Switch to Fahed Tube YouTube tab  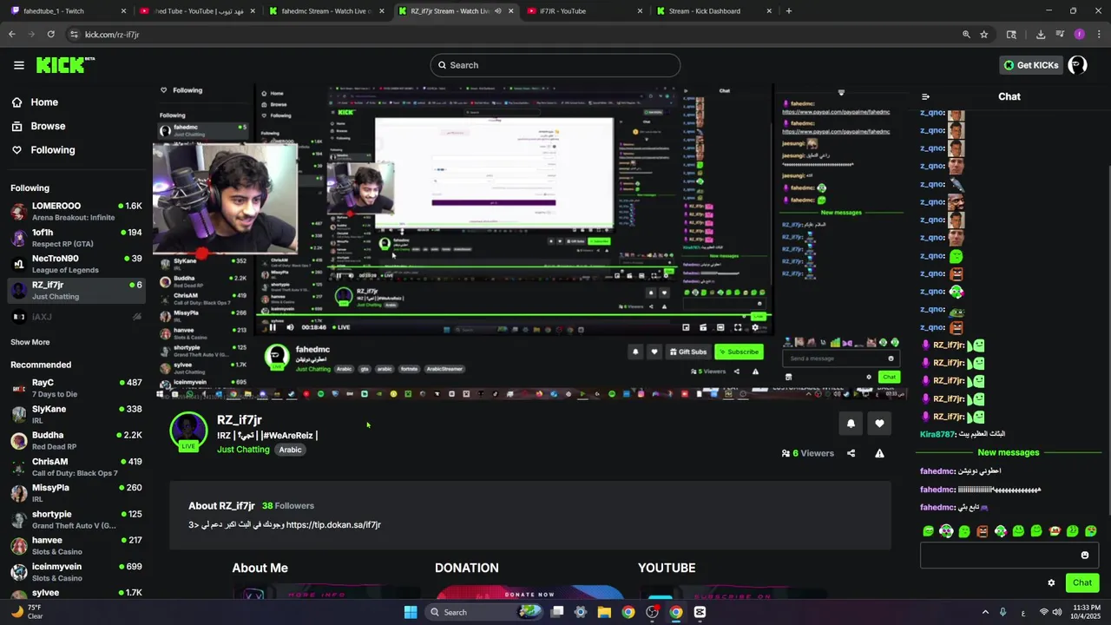click(198, 11)
